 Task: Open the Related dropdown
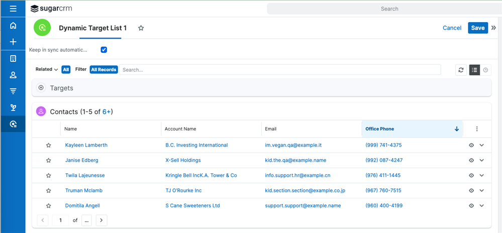coord(46,69)
